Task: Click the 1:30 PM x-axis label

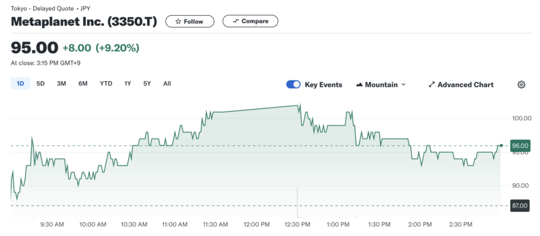Action: click(379, 225)
